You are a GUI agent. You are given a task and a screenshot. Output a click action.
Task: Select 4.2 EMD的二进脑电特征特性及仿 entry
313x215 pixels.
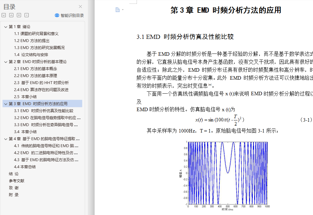tap(46, 153)
